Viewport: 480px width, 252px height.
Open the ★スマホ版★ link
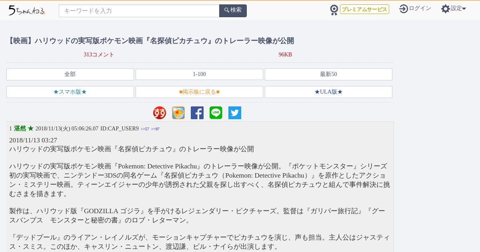pyautogui.click(x=70, y=92)
